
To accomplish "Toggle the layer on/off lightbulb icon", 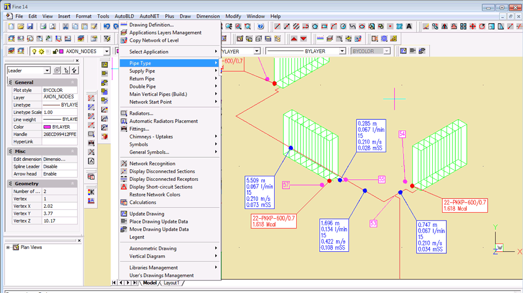I will point(34,51).
